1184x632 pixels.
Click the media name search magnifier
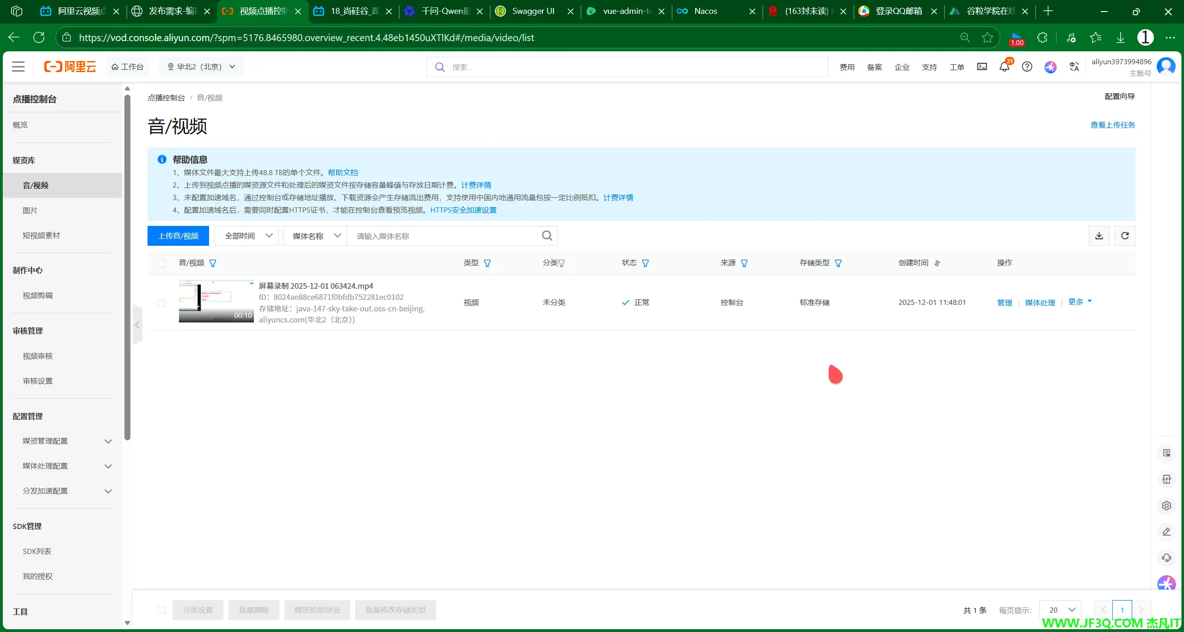pos(547,236)
